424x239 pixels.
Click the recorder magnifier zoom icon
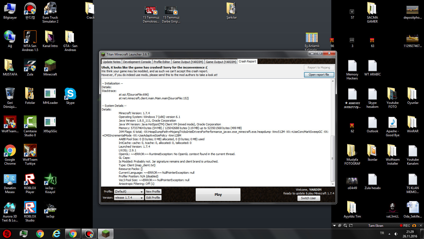(x=345, y=225)
